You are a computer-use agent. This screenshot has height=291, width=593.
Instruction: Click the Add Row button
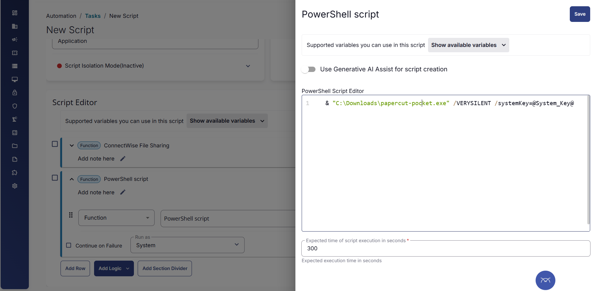[x=75, y=268]
